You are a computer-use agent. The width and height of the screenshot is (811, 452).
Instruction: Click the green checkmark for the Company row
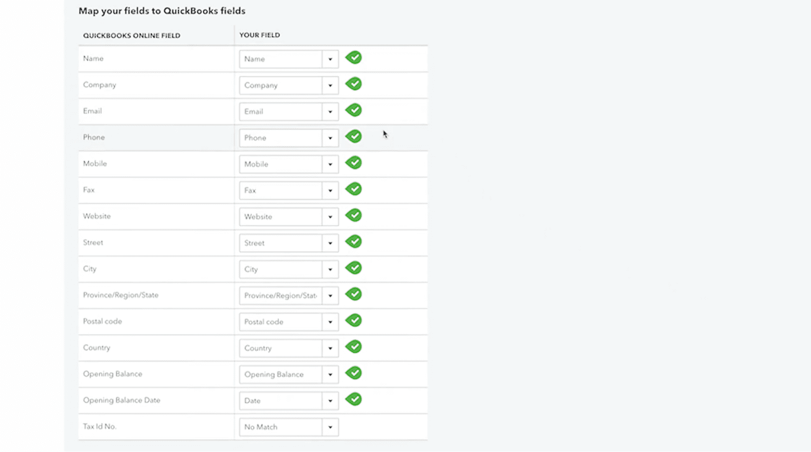coord(353,84)
